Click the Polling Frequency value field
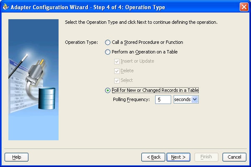 (163, 99)
